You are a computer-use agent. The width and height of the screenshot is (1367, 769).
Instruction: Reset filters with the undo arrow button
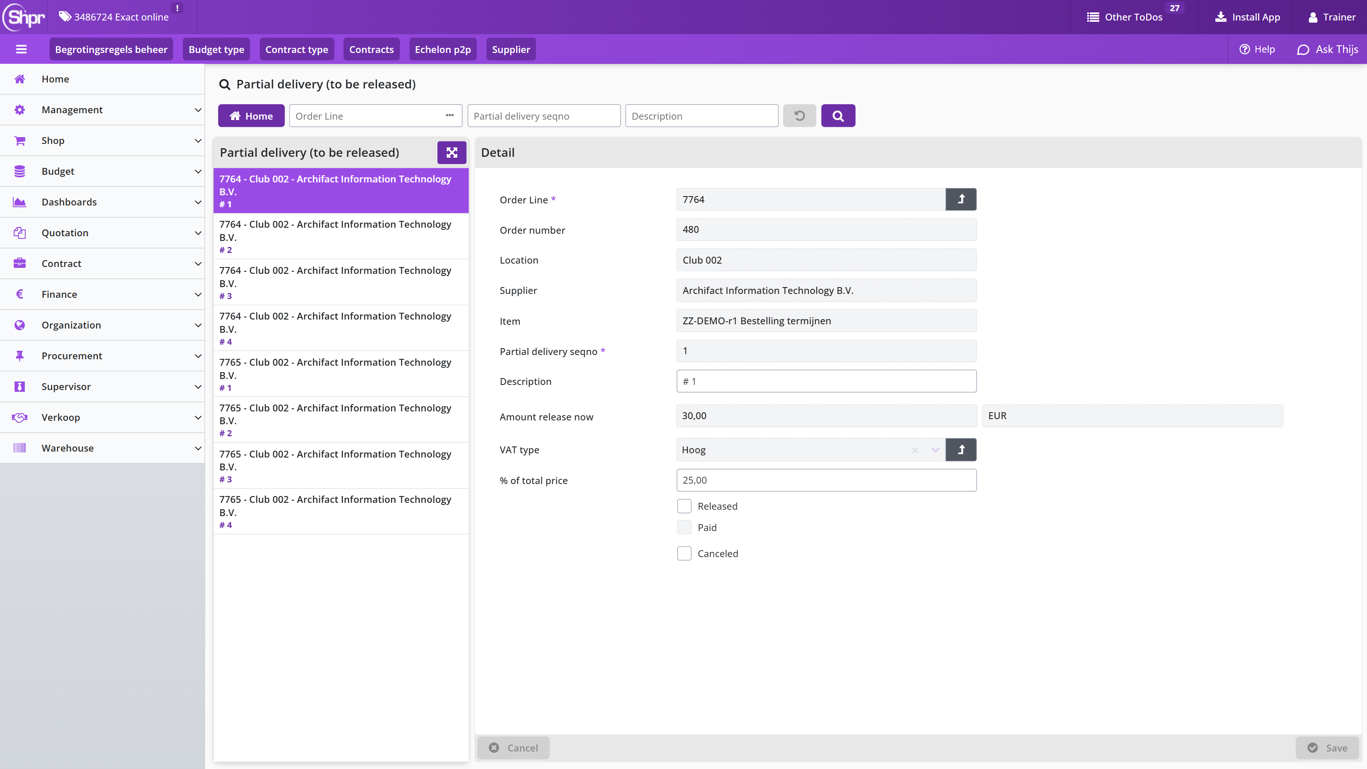click(799, 116)
